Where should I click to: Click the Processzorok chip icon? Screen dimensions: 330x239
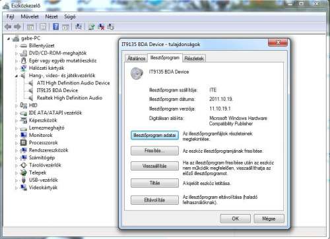[x=24, y=143]
